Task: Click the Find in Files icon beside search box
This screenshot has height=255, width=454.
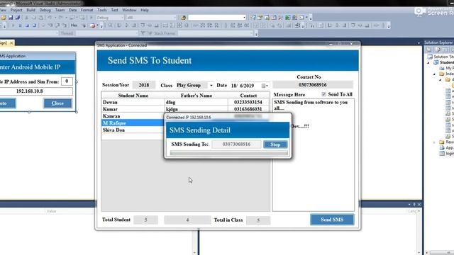Action: coord(183,18)
